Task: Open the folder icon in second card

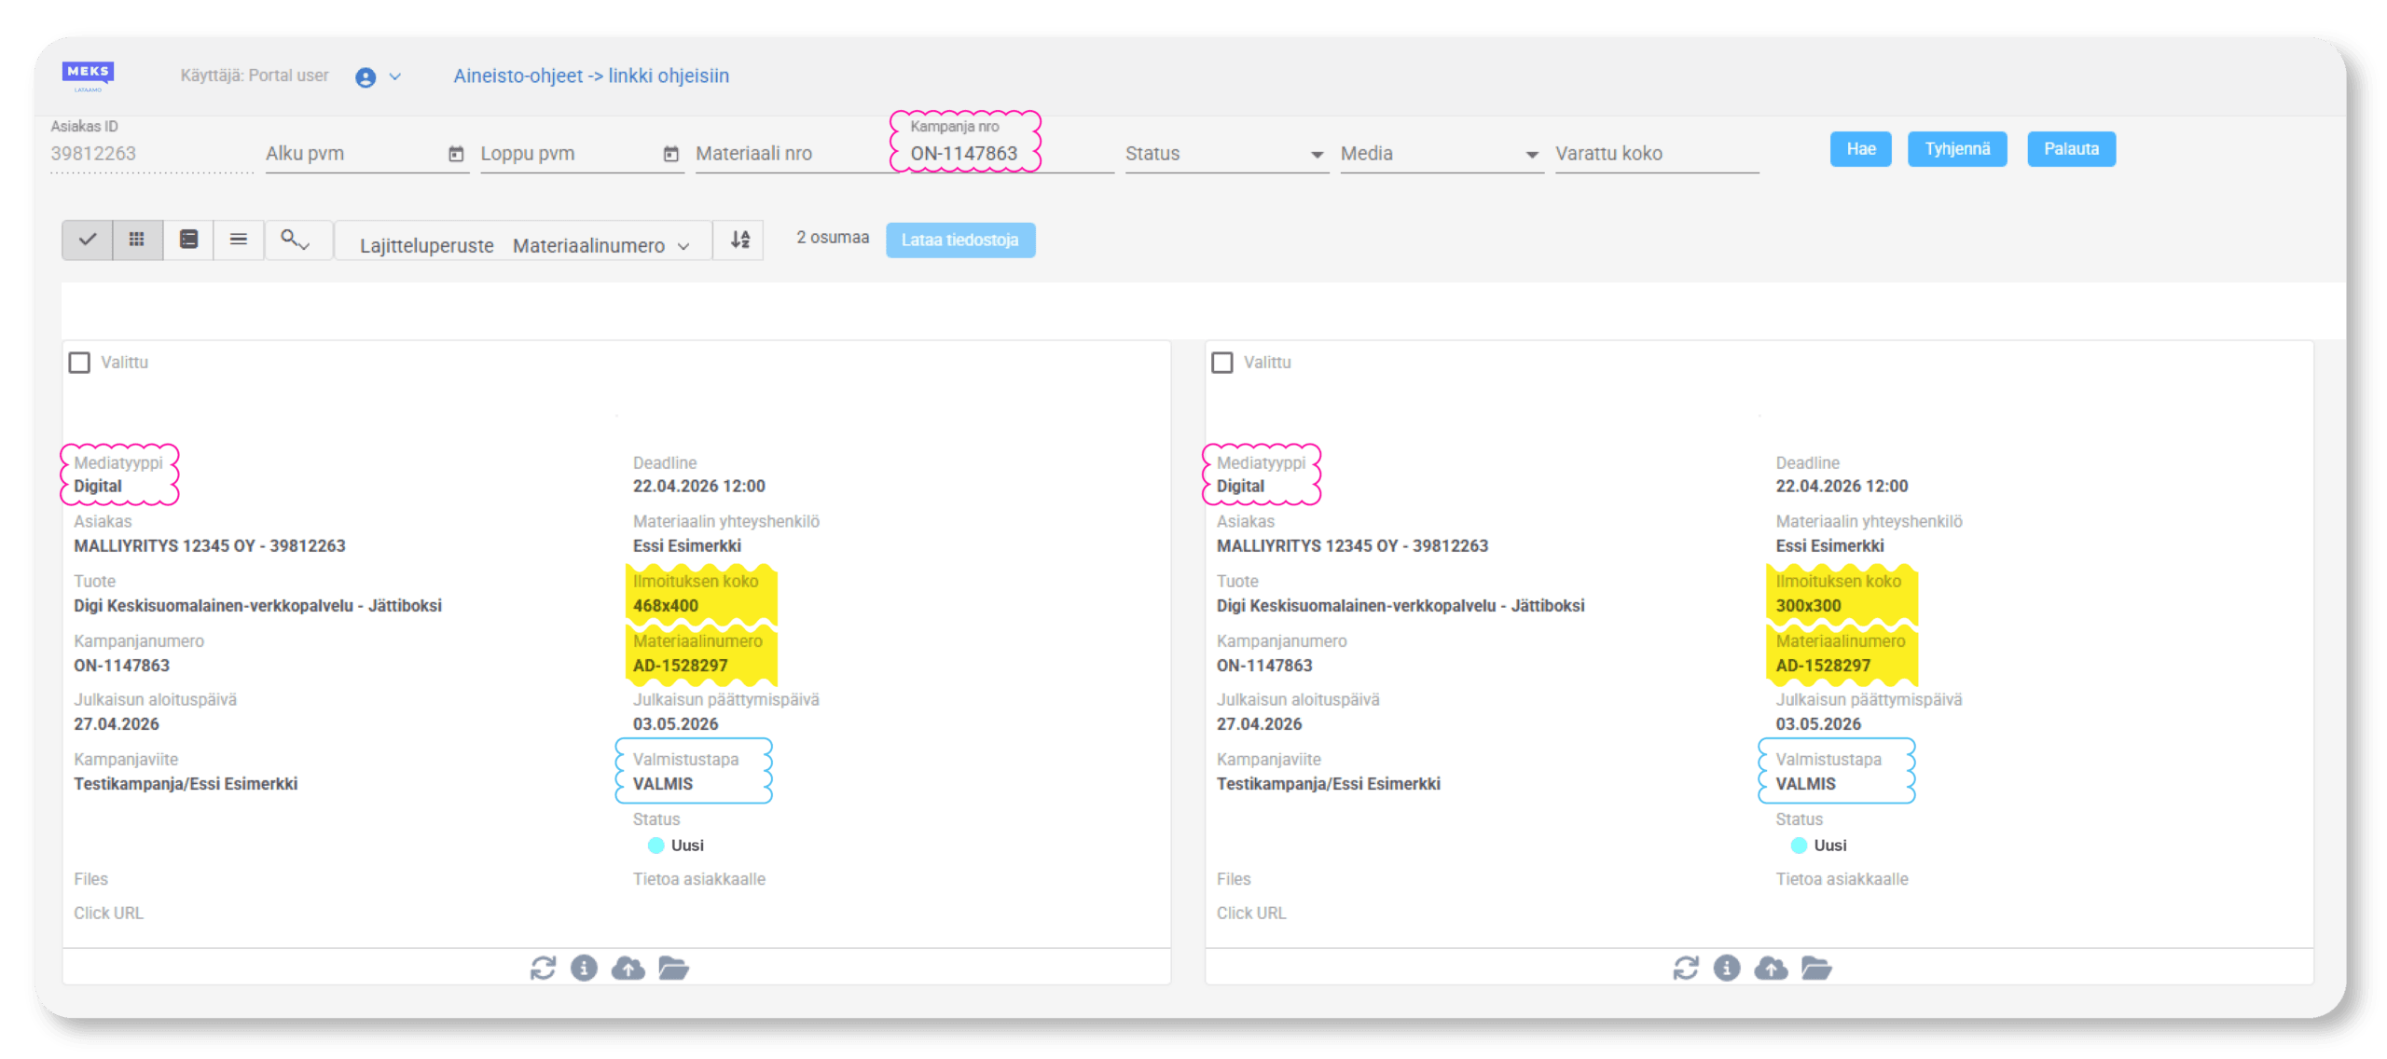Action: pyautogui.click(x=1815, y=968)
